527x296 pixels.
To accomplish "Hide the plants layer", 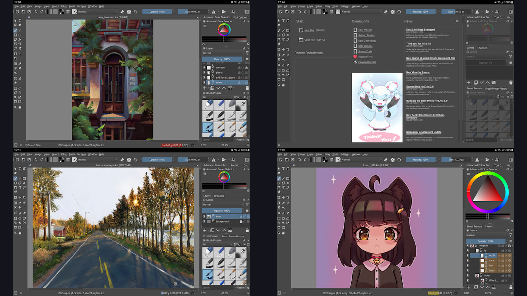I will [204, 73].
